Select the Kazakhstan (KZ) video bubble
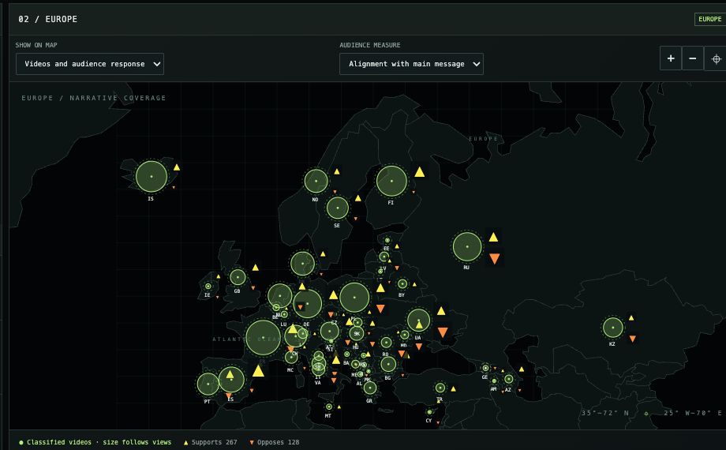The height and width of the screenshot is (450, 726). coord(613,328)
